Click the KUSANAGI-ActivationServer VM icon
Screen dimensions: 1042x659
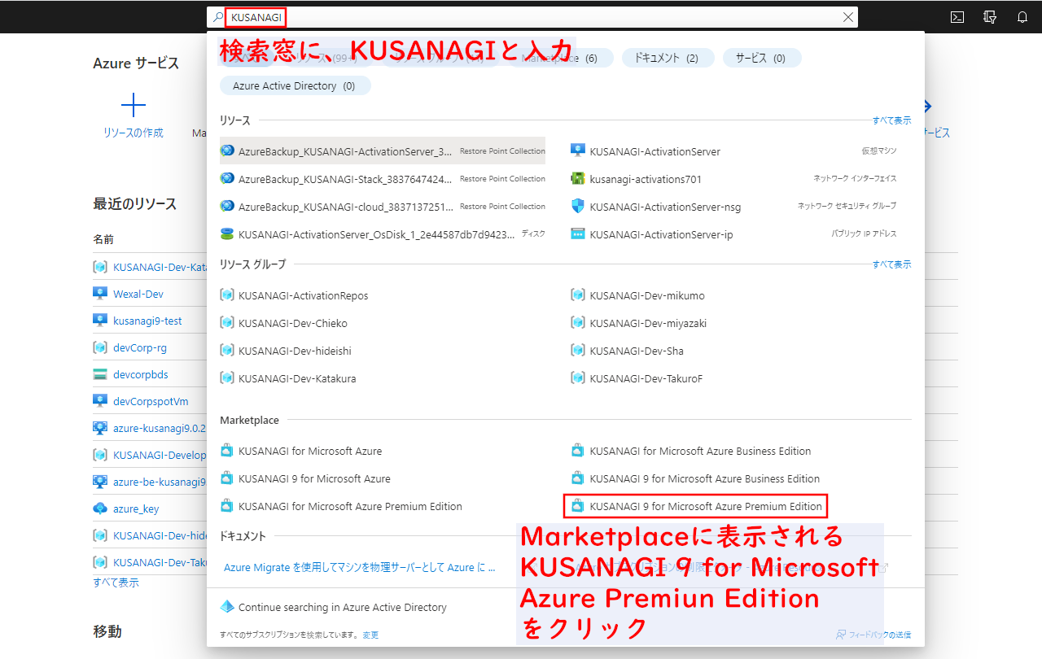[578, 151]
